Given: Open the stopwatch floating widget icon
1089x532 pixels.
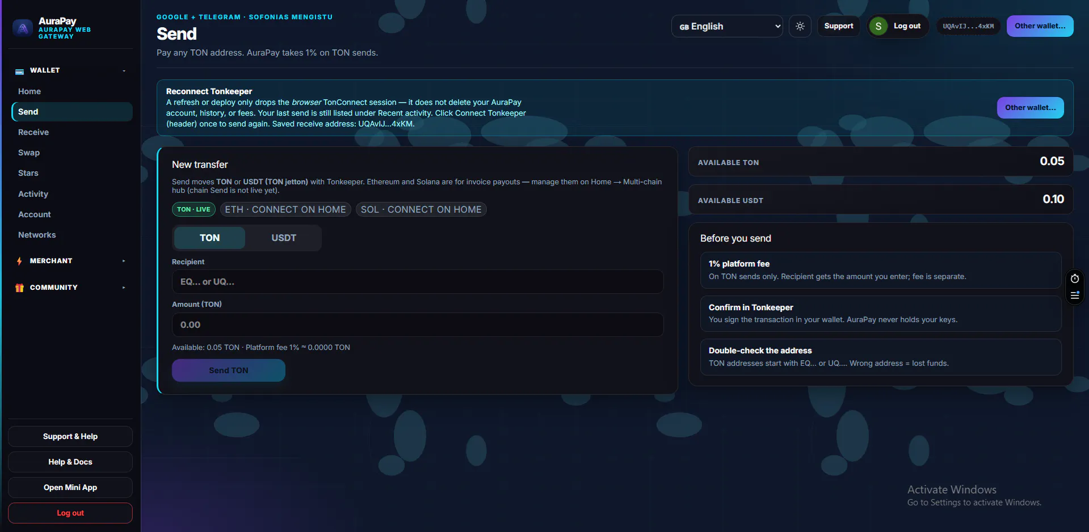Looking at the screenshot, I should [1075, 278].
